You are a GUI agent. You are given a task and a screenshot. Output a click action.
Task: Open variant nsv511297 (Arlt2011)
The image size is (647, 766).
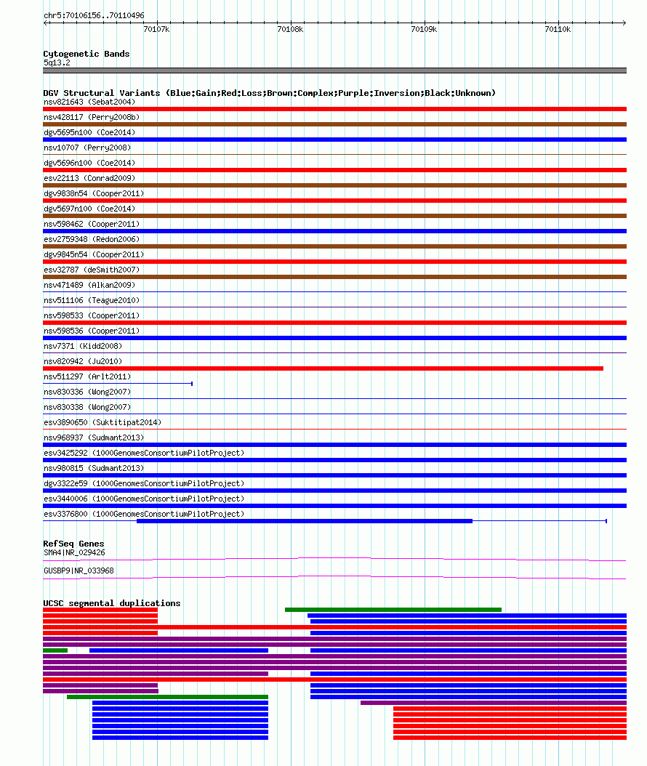click(87, 376)
